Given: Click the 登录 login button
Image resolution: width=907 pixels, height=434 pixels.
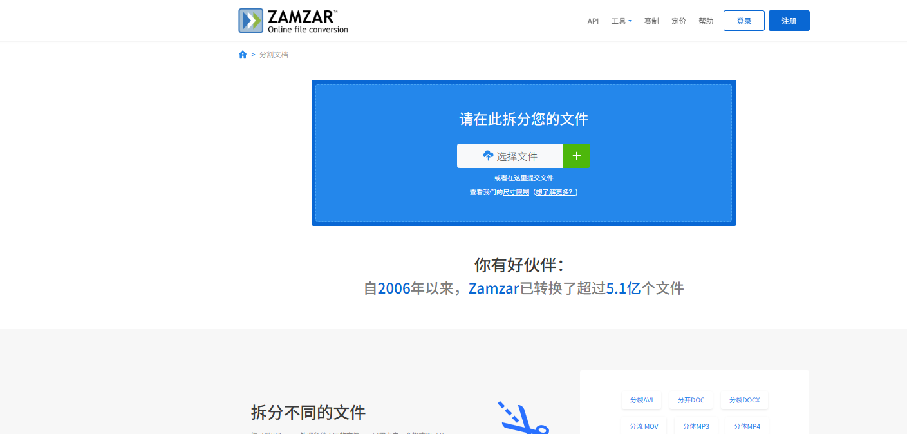Looking at the screenshot, I should [744, 21].
